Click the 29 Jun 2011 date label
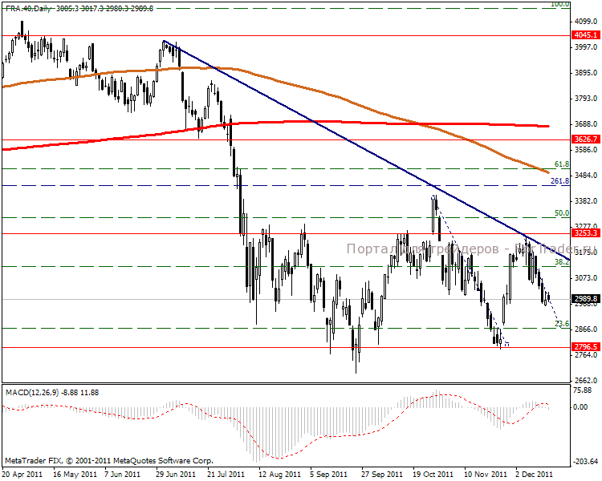Image resolution: width=602 pixels, height=481 pixels. (176, 474)
